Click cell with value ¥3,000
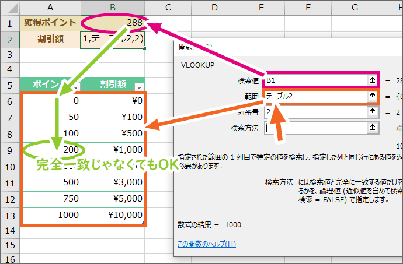 tap(113, 183)
